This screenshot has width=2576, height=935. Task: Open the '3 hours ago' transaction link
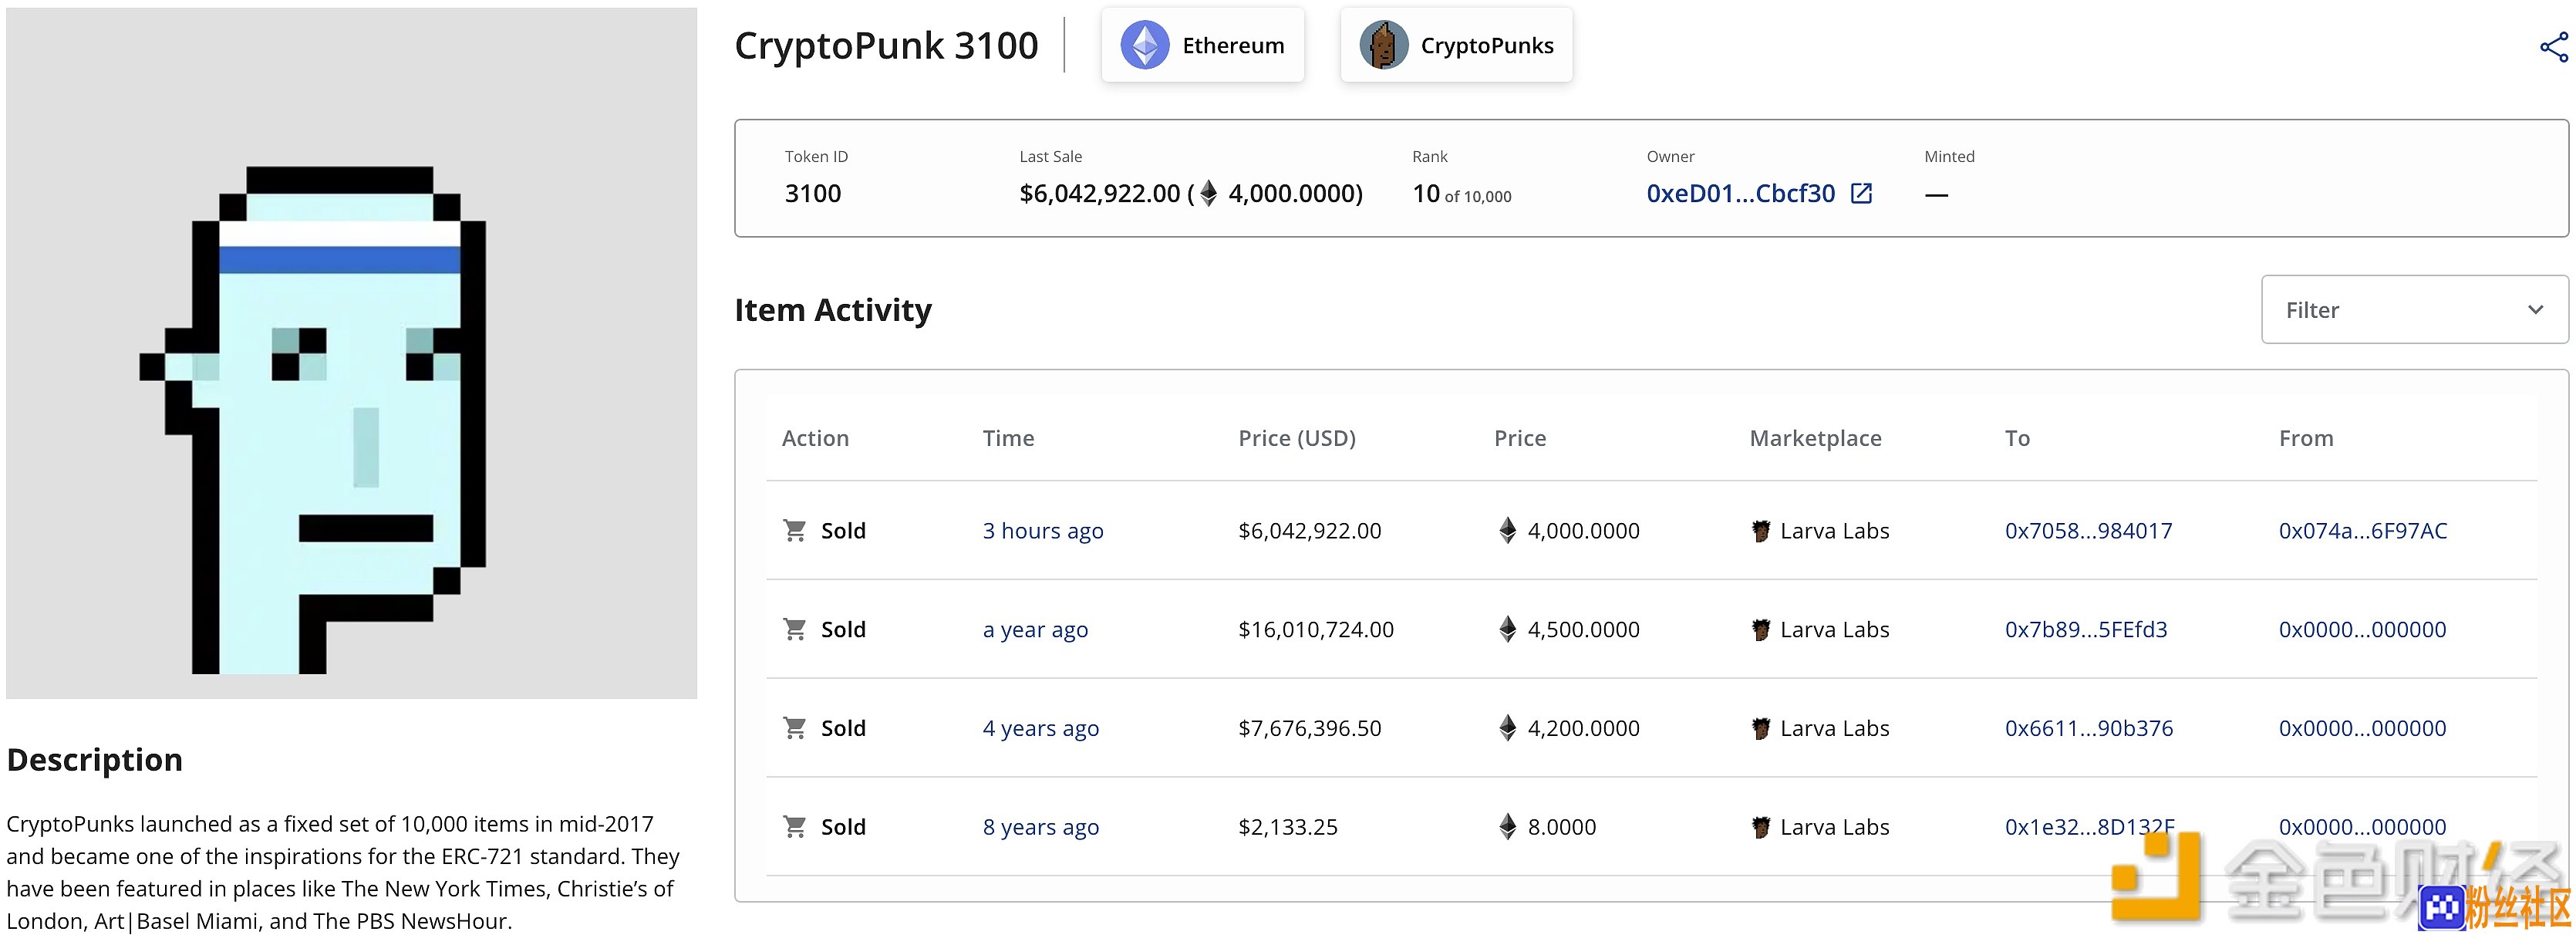tap(1042, 532)
